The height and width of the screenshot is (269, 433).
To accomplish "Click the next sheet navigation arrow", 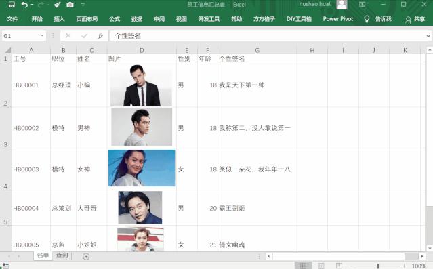I will tap(19, 256).
